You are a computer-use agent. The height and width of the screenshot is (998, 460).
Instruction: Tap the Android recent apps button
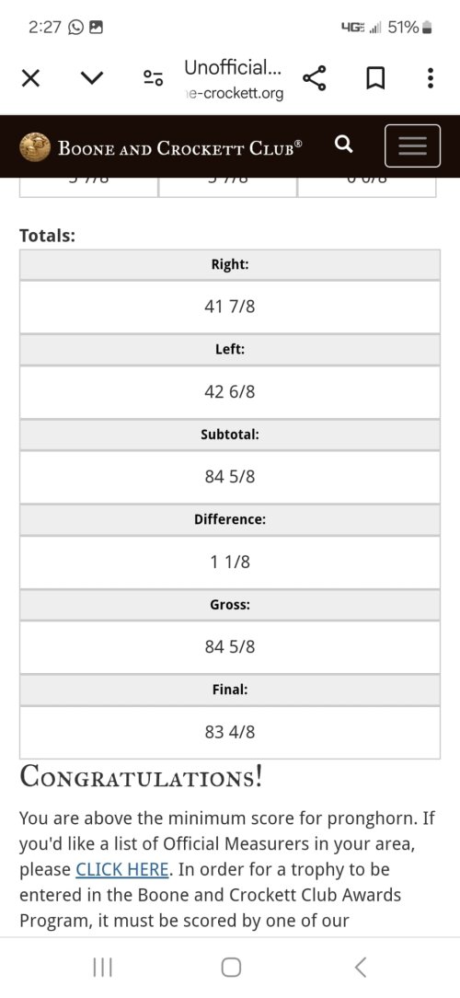[x=102, y=968]
